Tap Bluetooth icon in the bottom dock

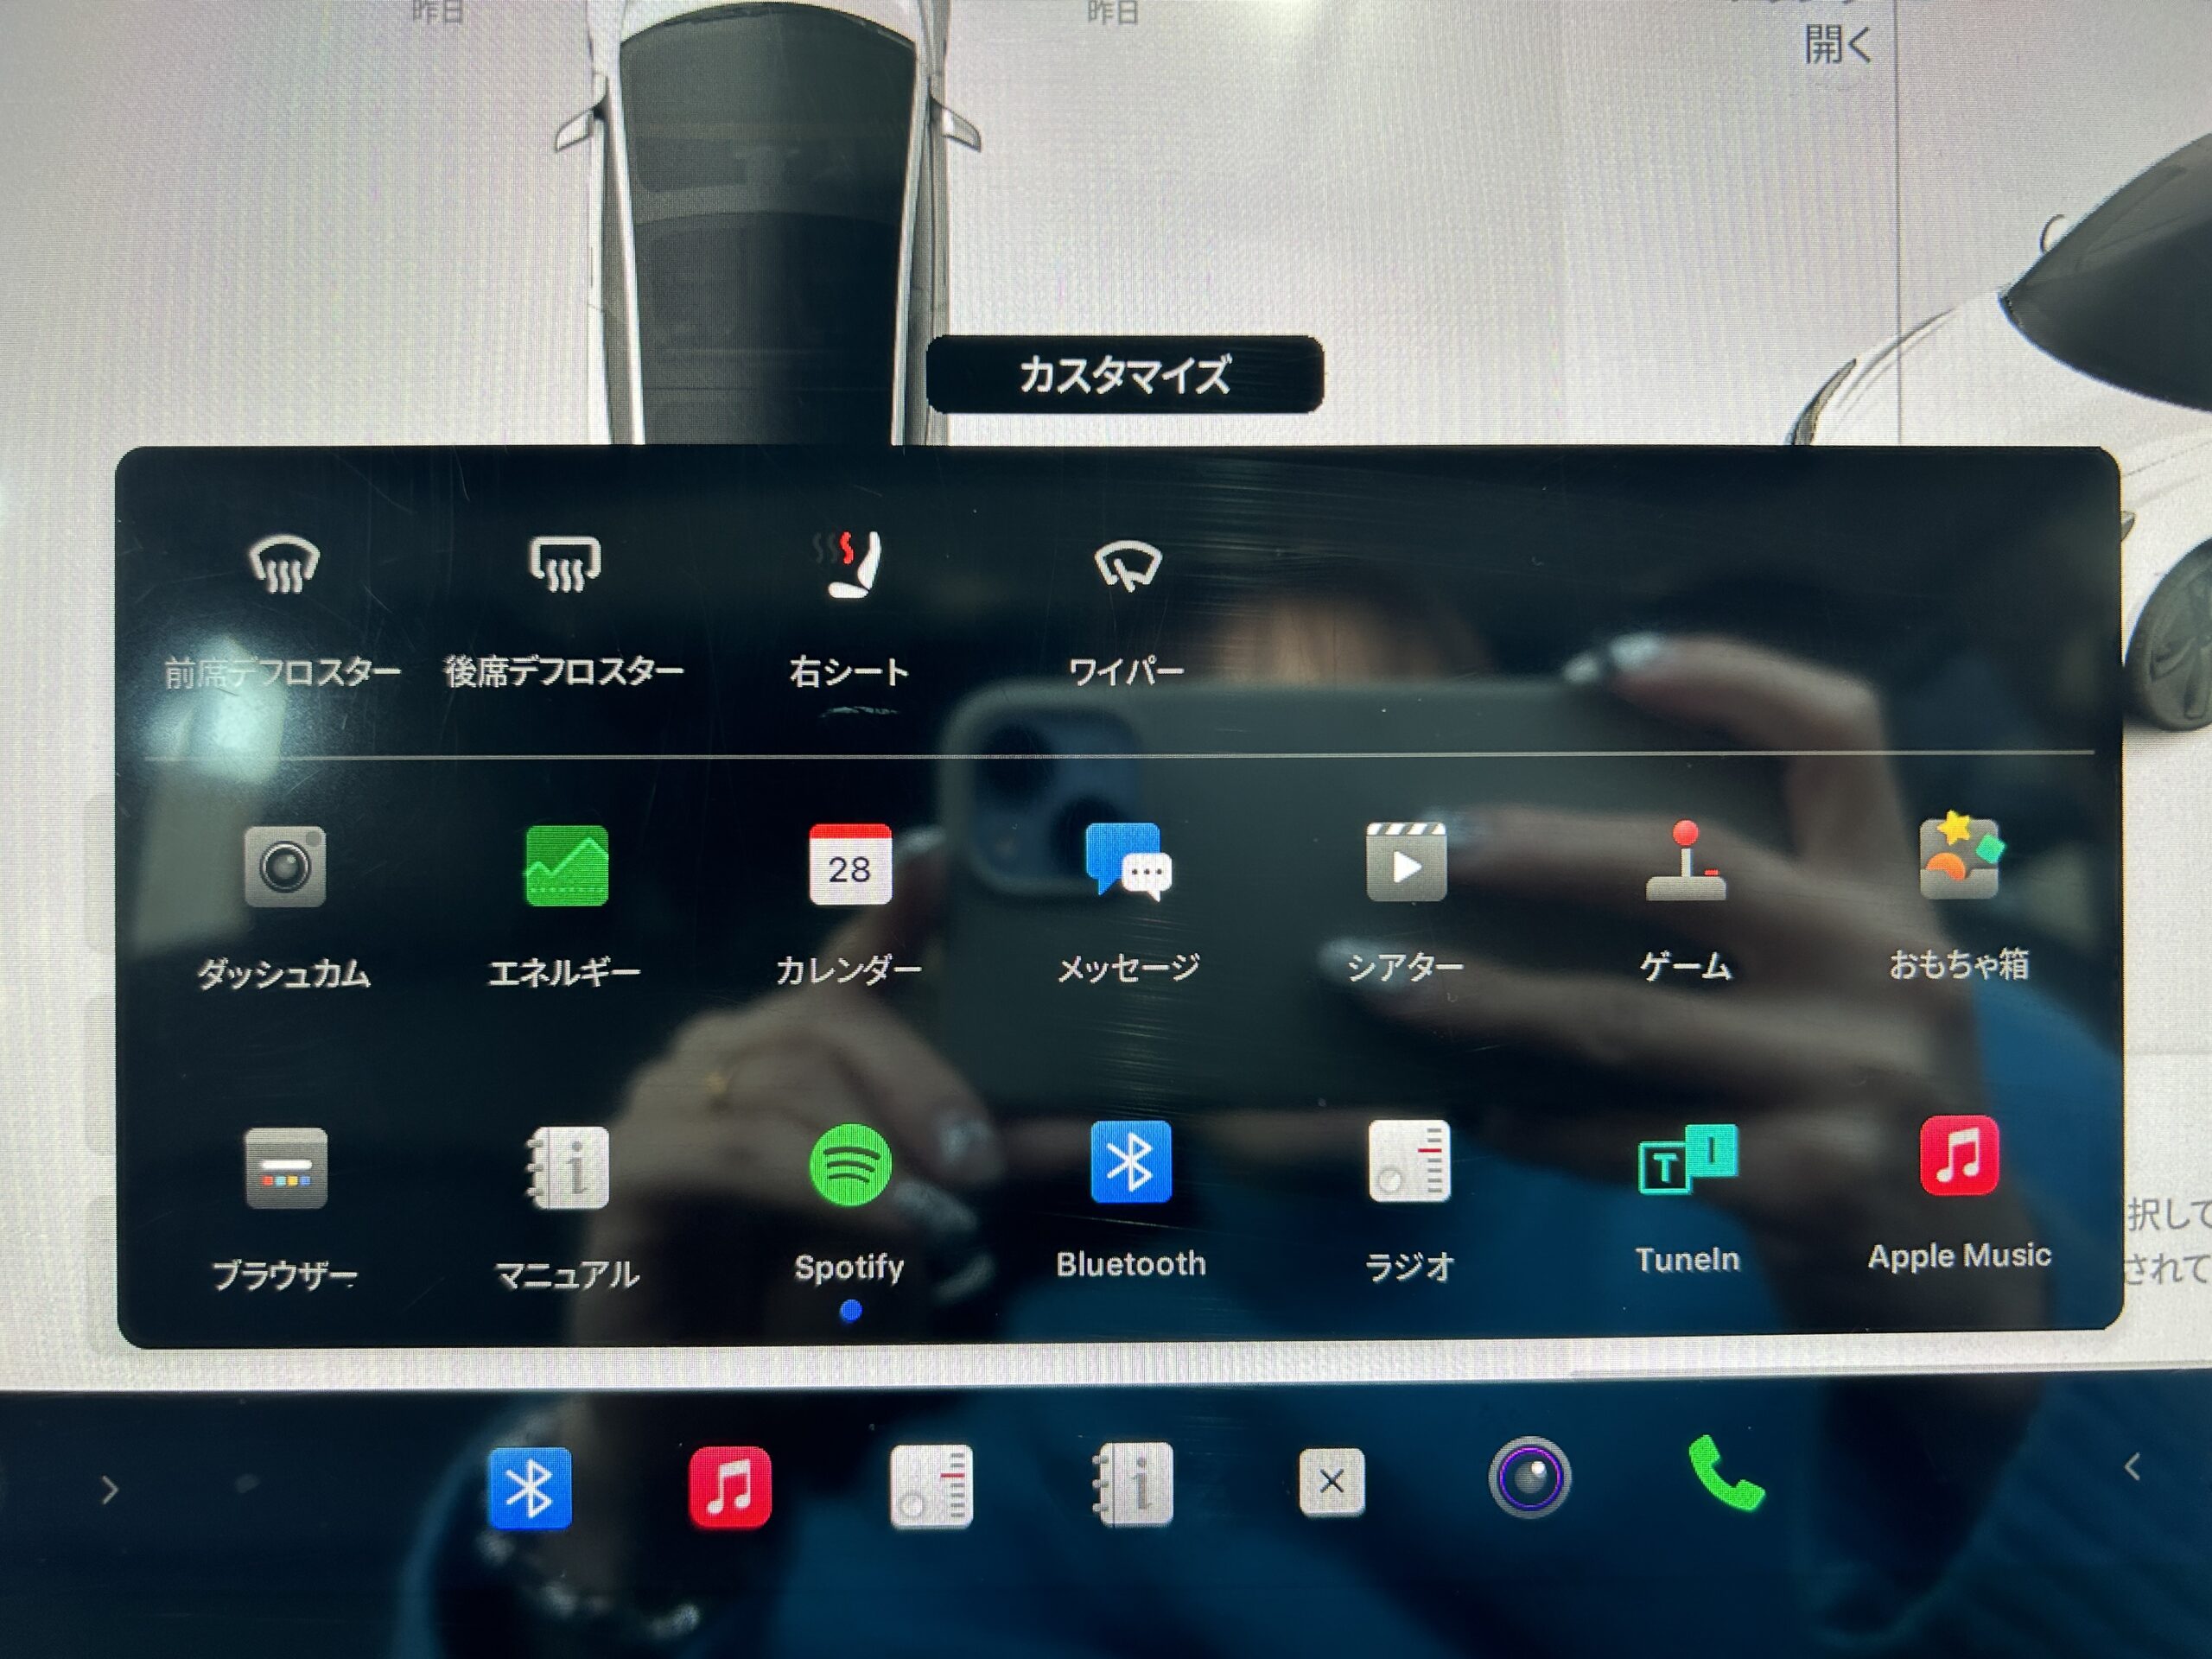tap(530, 1489)
